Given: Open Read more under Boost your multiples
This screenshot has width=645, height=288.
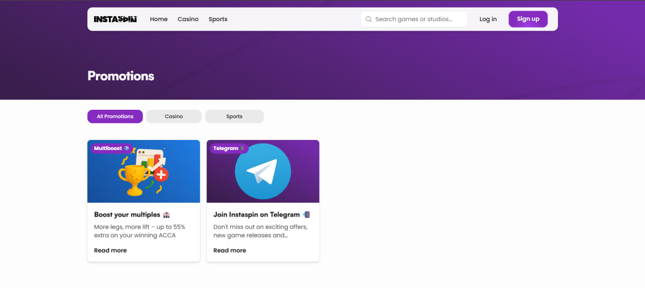Looking at the screenshot, I should click(x=110, y=250).
